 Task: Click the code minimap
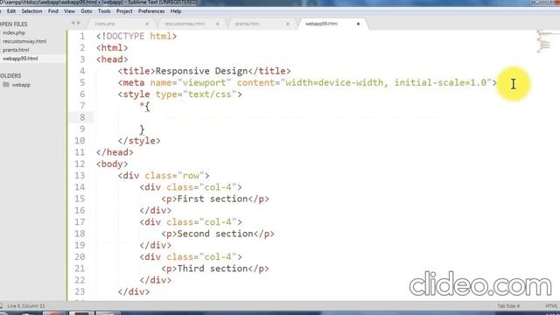[x=544, y=41]
